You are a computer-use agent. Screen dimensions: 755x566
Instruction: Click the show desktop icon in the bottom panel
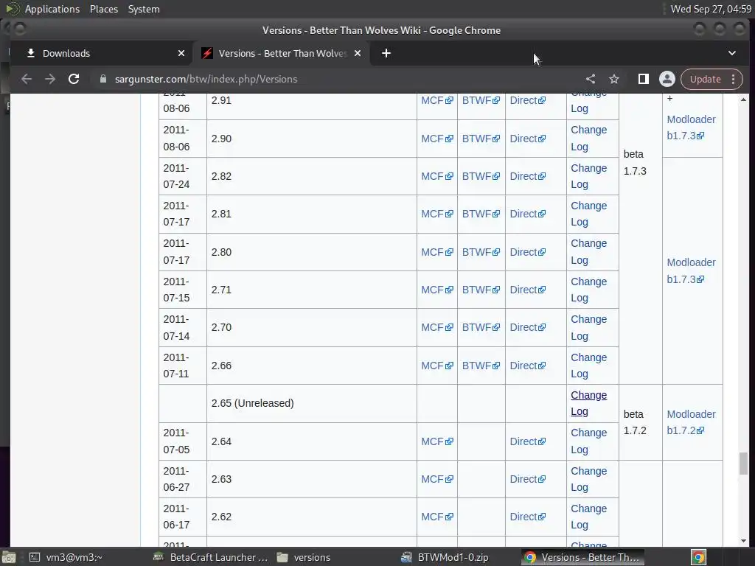coord(9,557)
